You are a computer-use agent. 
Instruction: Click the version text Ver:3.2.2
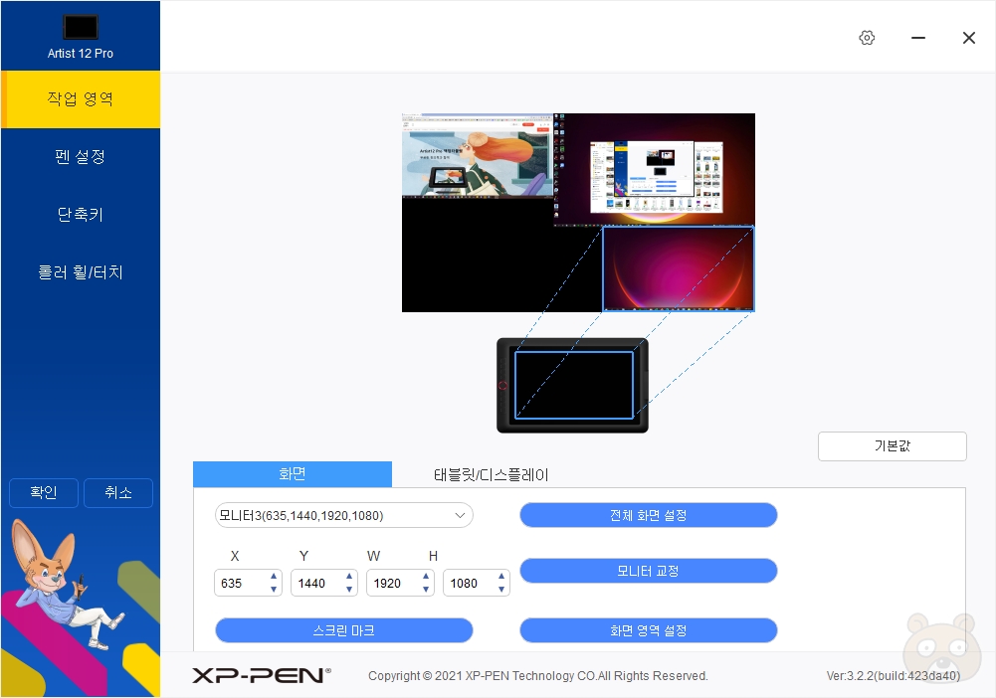coord(894,676)
